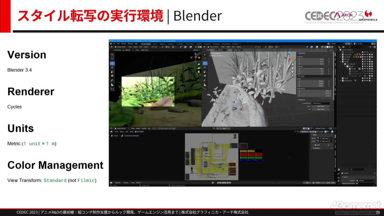Click second Edit Value button
The image size is (384, 216).
coord(321,109)
